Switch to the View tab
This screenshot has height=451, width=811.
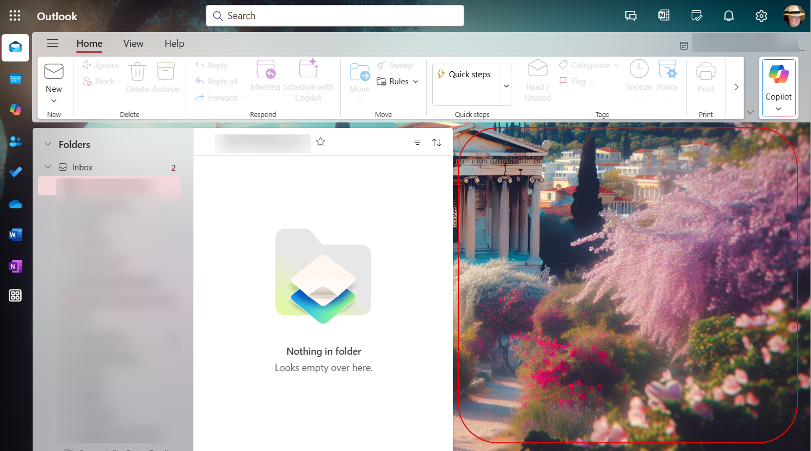[x=133, y=43]
